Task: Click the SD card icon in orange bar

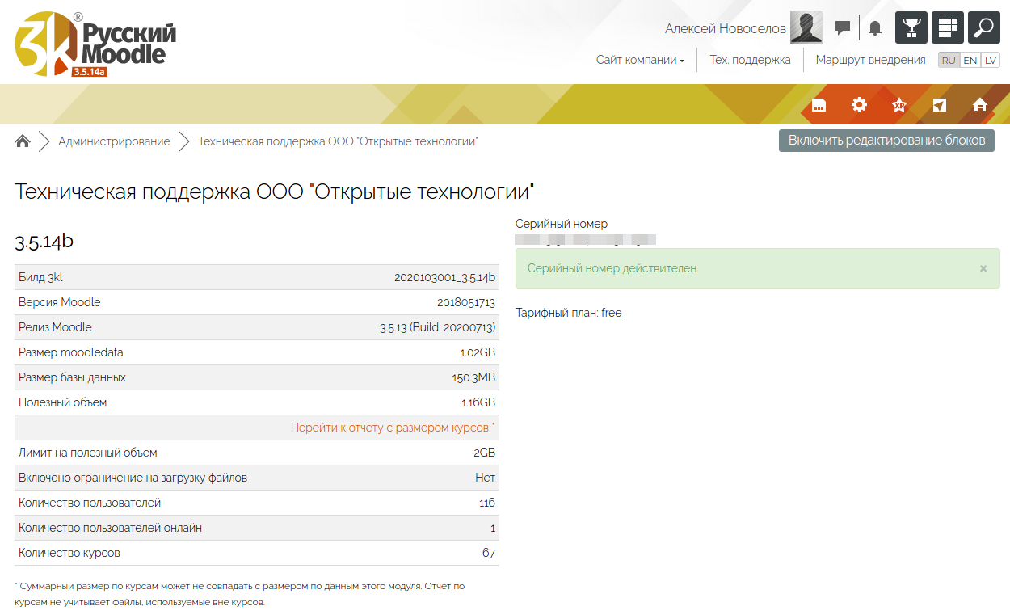Action: (819, 105)
